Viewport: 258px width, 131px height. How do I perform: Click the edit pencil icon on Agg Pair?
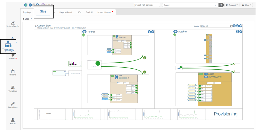tap(241, 32)
